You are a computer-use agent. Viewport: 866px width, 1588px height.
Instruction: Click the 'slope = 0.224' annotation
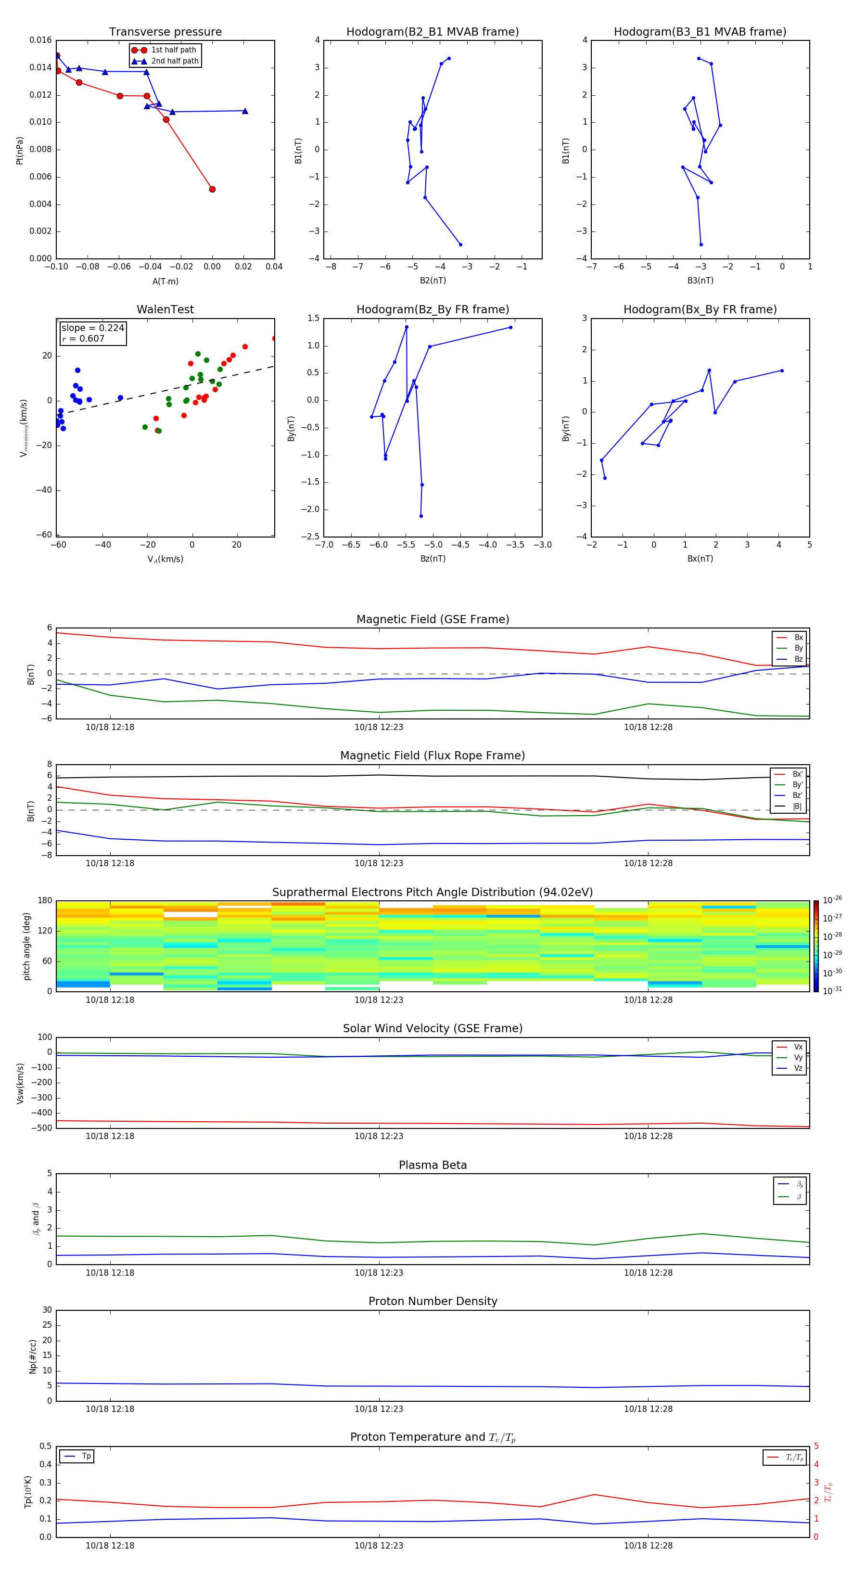[92, 328]
